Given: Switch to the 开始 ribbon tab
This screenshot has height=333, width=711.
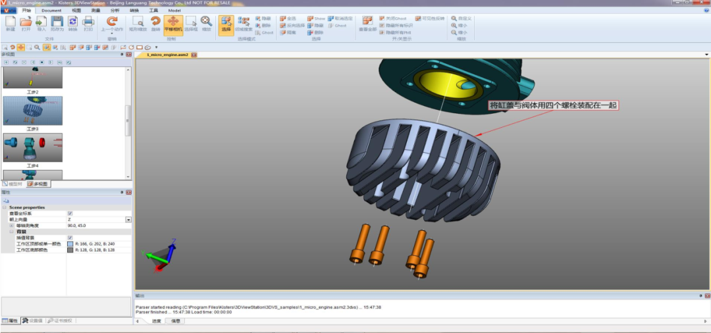Looking at the screenshot, I should (27, 10).
